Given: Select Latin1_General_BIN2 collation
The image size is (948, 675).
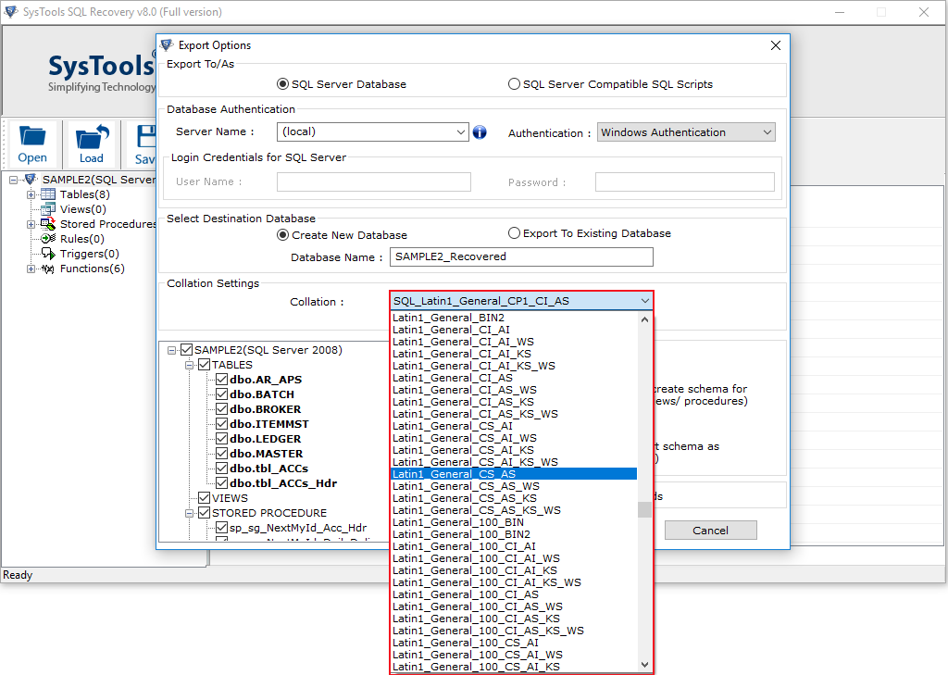Looking at the screenshot, I should click(514, 318).
